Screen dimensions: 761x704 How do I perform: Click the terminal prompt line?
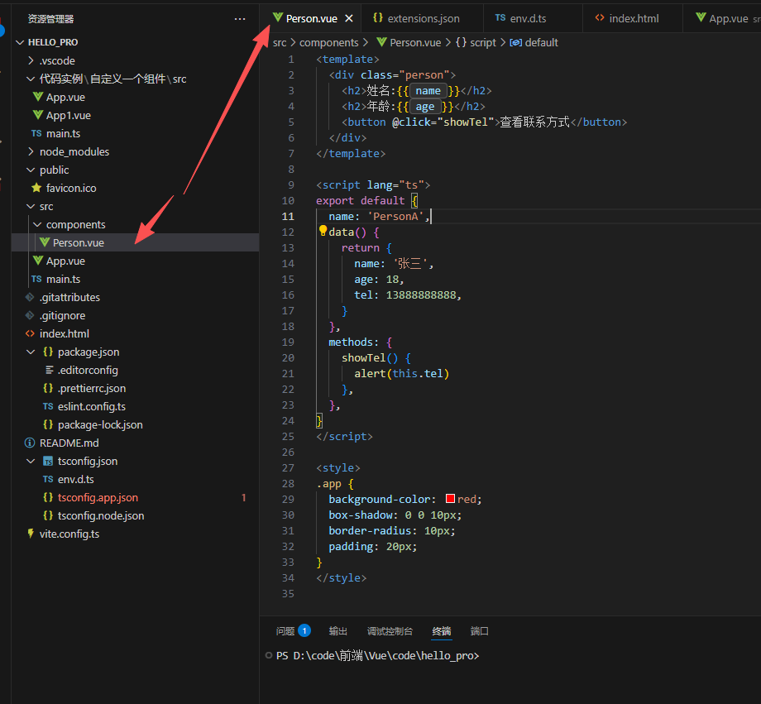point(377,655)
